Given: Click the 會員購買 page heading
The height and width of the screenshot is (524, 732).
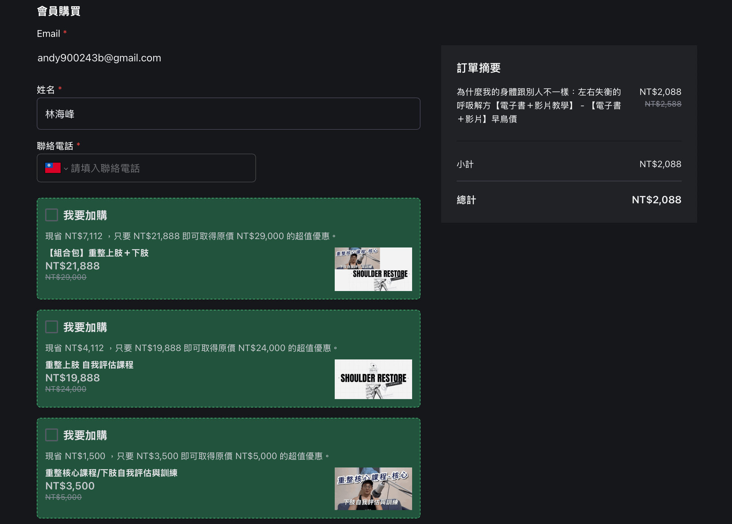Looking at the screenshot, I should pos(58,11).
